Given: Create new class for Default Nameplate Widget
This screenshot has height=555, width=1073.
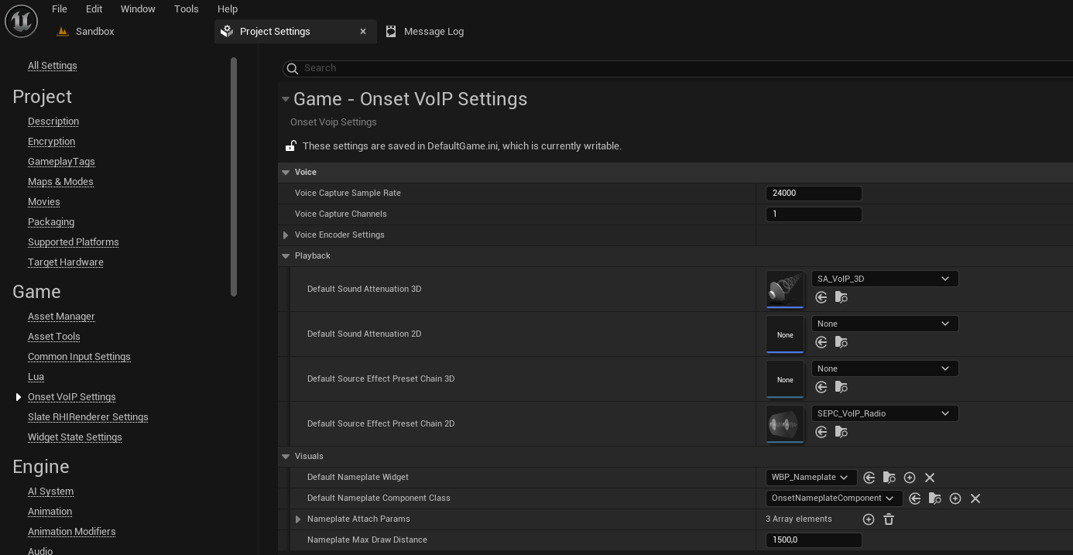Looking at the screenshot, I should coord(910,478).
